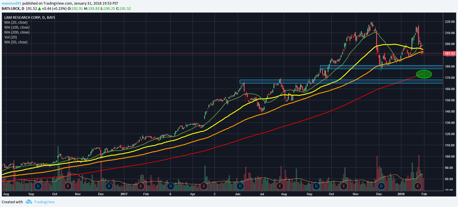Viewport: 458px width, 207px height.
Task: Click the dividend marker above Dec 2017 label
Action: click(381, 186)
